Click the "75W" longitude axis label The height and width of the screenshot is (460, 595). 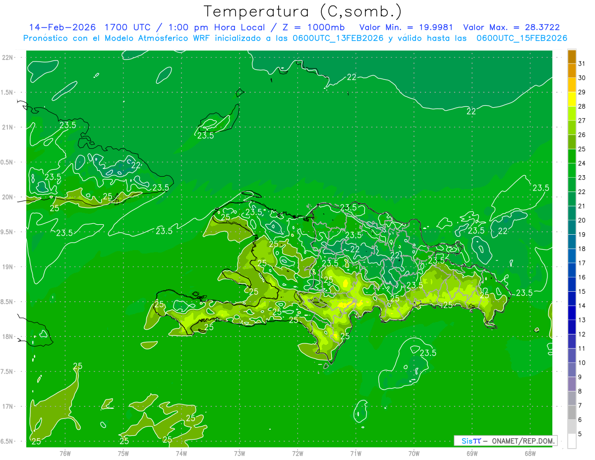coord(123,454)
